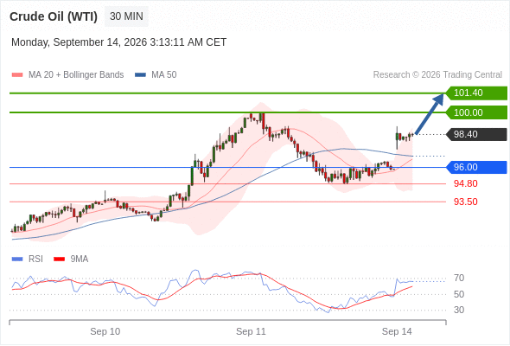Click the red 94.80 support label
The width and height of the screenshot is (510, 346).
[x=466, y=183]
